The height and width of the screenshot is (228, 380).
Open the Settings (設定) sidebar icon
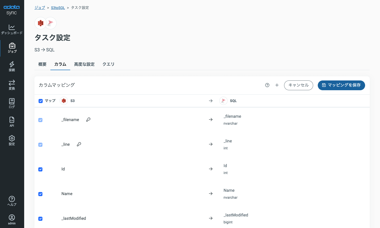[12, 141]
